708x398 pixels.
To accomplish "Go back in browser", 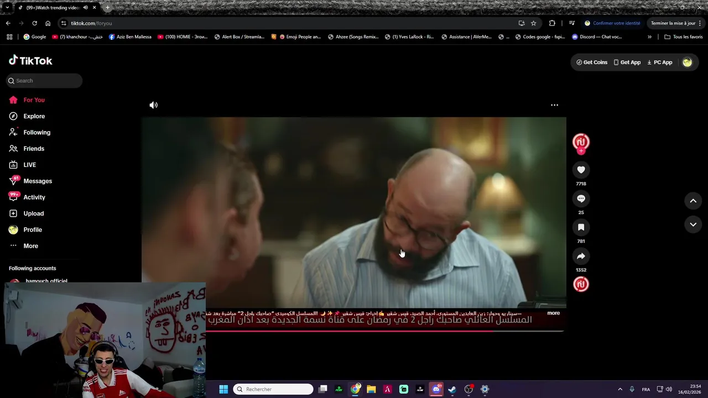I will (x=8, y=23).
